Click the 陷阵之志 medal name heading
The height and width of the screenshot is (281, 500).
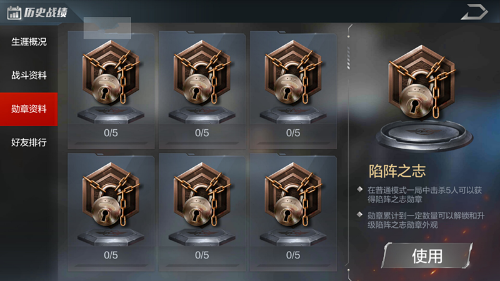(397, 171)
